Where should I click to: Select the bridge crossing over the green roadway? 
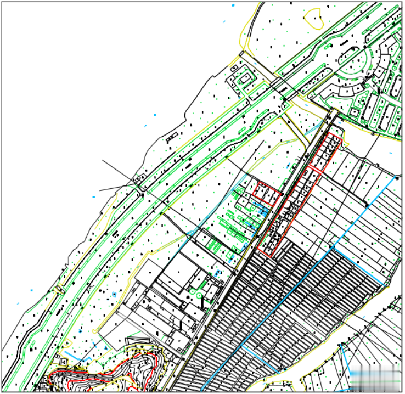[x=284, y=89]
